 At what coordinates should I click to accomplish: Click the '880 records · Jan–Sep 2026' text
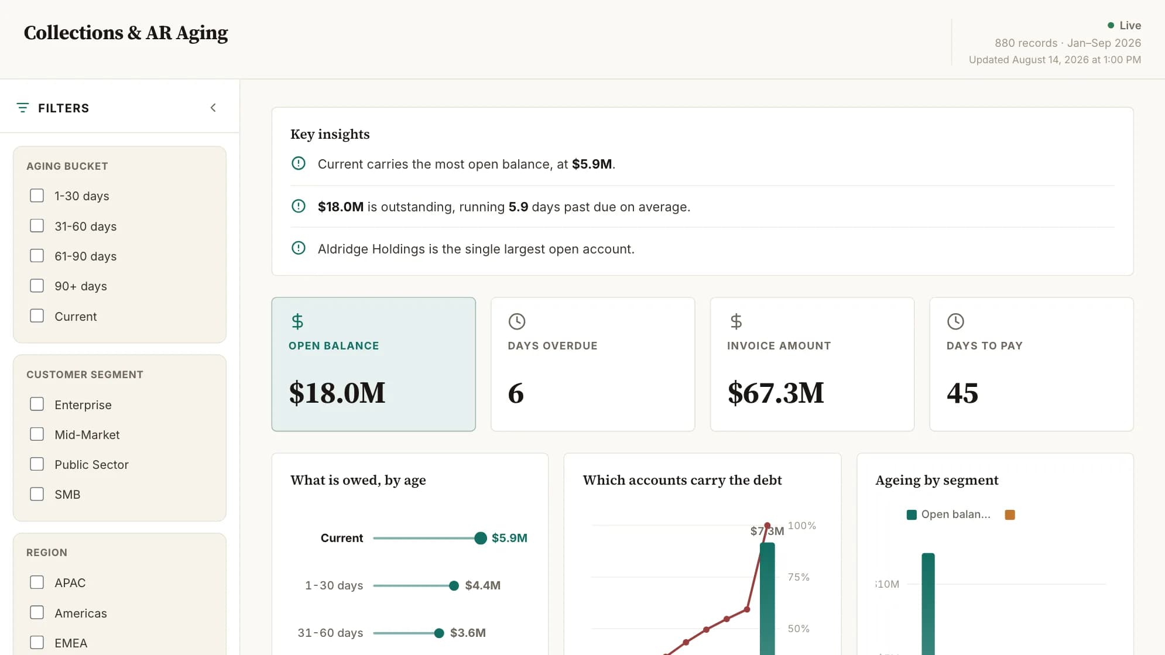pos(1068,43)
